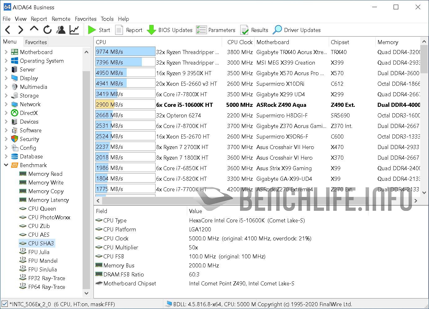429x309 pixels.
Task: Click the graph chart toolbar icon
Action: pyautogui.click(x=74, y=30)
